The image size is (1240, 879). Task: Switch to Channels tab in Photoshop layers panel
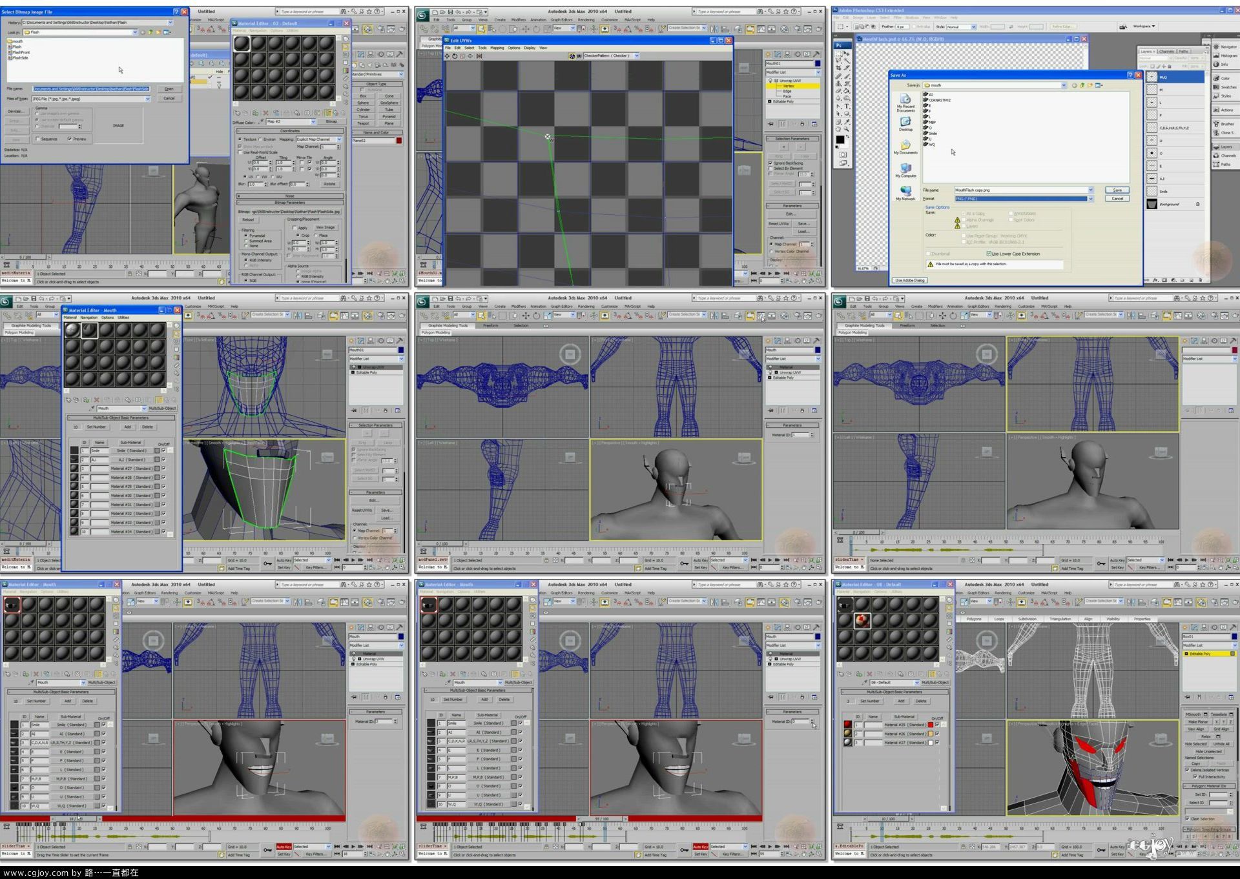point(1166,51)
